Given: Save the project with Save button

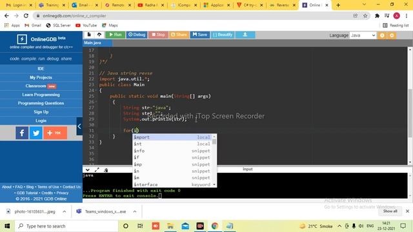Looking at the screenshot, I should [x=200, y=35].
